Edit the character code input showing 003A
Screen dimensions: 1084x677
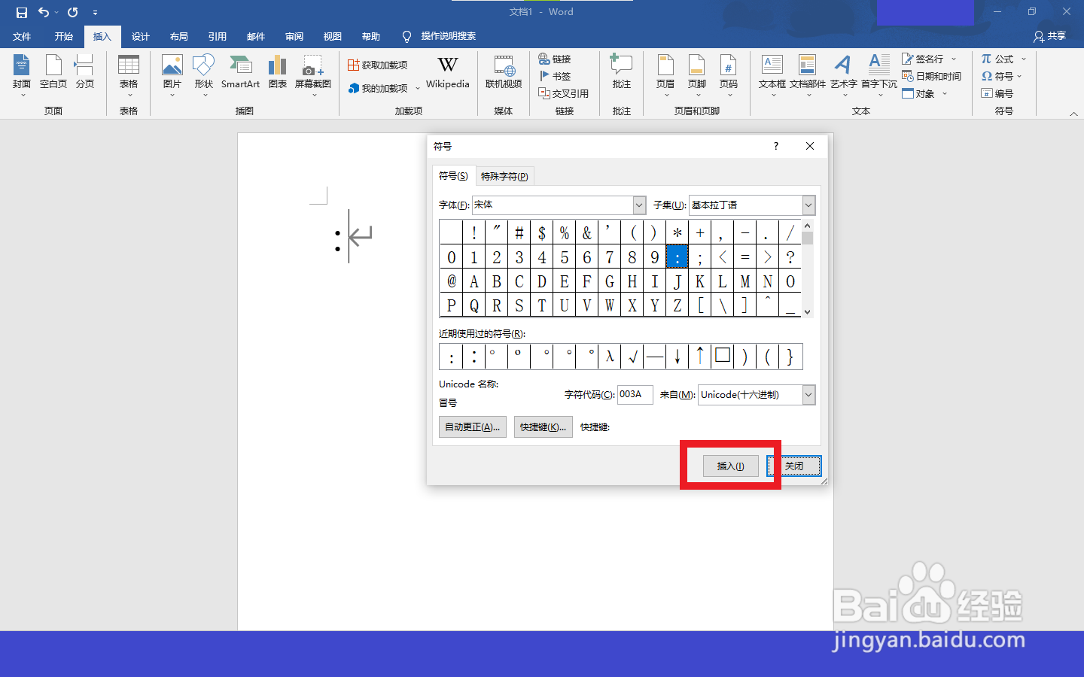635,394
